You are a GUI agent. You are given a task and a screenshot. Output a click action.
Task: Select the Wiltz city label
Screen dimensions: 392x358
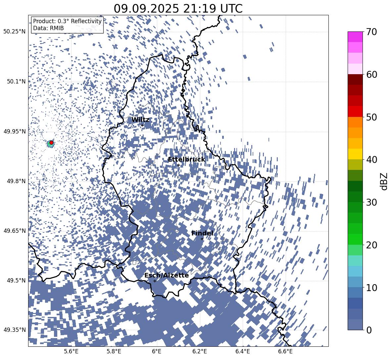click(x=140, y=120)
